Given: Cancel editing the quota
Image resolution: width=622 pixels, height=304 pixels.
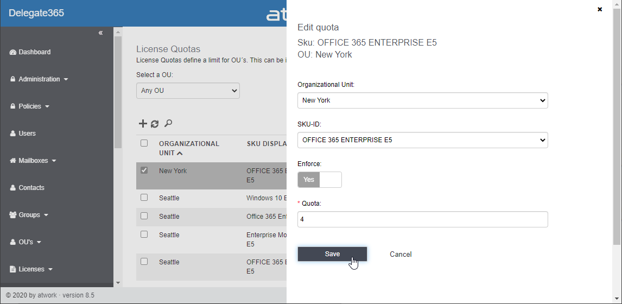Looking at the screenshot, I should pos(401,254).
